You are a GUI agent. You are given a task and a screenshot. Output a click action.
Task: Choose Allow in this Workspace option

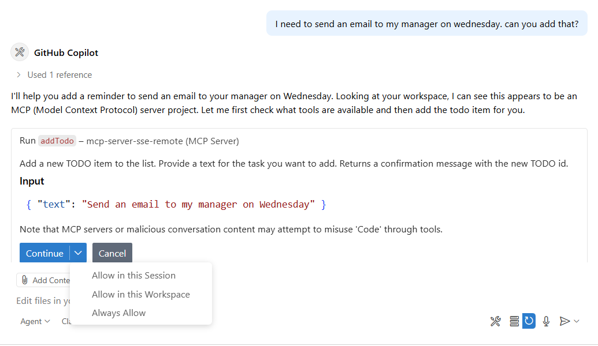pos(140,294)
